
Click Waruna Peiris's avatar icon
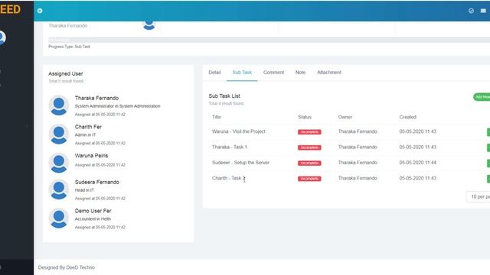(x=59, y=163)
